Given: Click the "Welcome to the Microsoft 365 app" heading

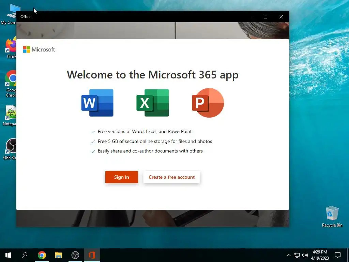Looking at the screenshot, I should click(x=153, y=75).
